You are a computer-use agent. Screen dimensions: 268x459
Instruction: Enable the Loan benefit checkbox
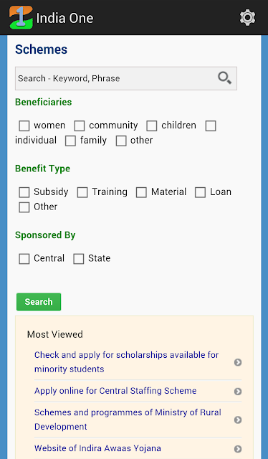point(200,192)
